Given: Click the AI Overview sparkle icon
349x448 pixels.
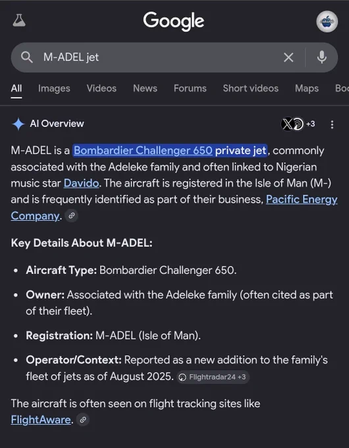Looking at the screenshot, I should pyautogui.click(x=18, y=124).
